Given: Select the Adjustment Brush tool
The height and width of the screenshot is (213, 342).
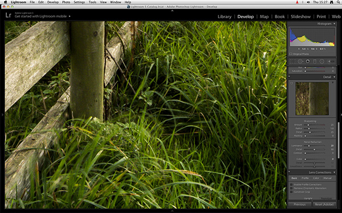Looking at the screenshot, I should tap(331, 61).
